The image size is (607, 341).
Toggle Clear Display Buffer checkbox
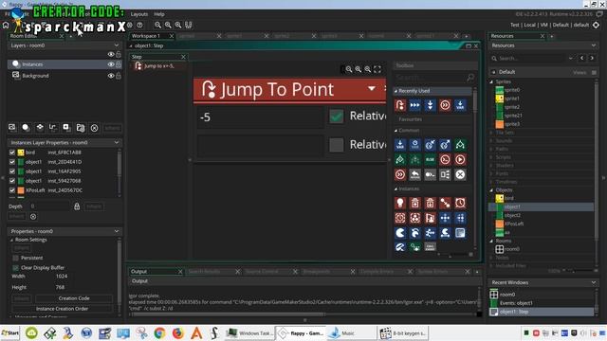click(x=15, y=267)
